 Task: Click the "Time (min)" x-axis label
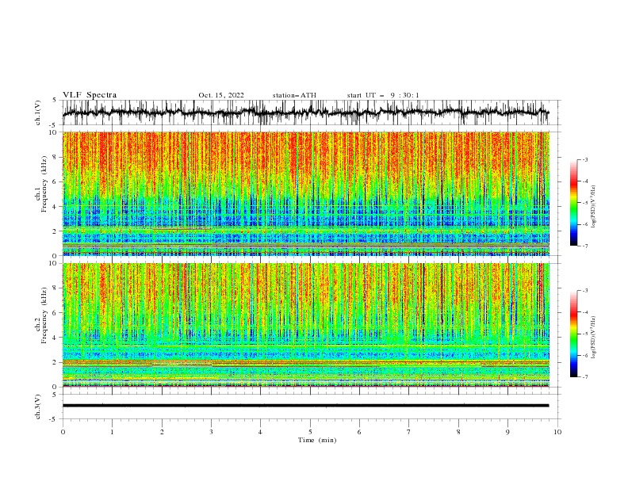(x=317, y=440)
